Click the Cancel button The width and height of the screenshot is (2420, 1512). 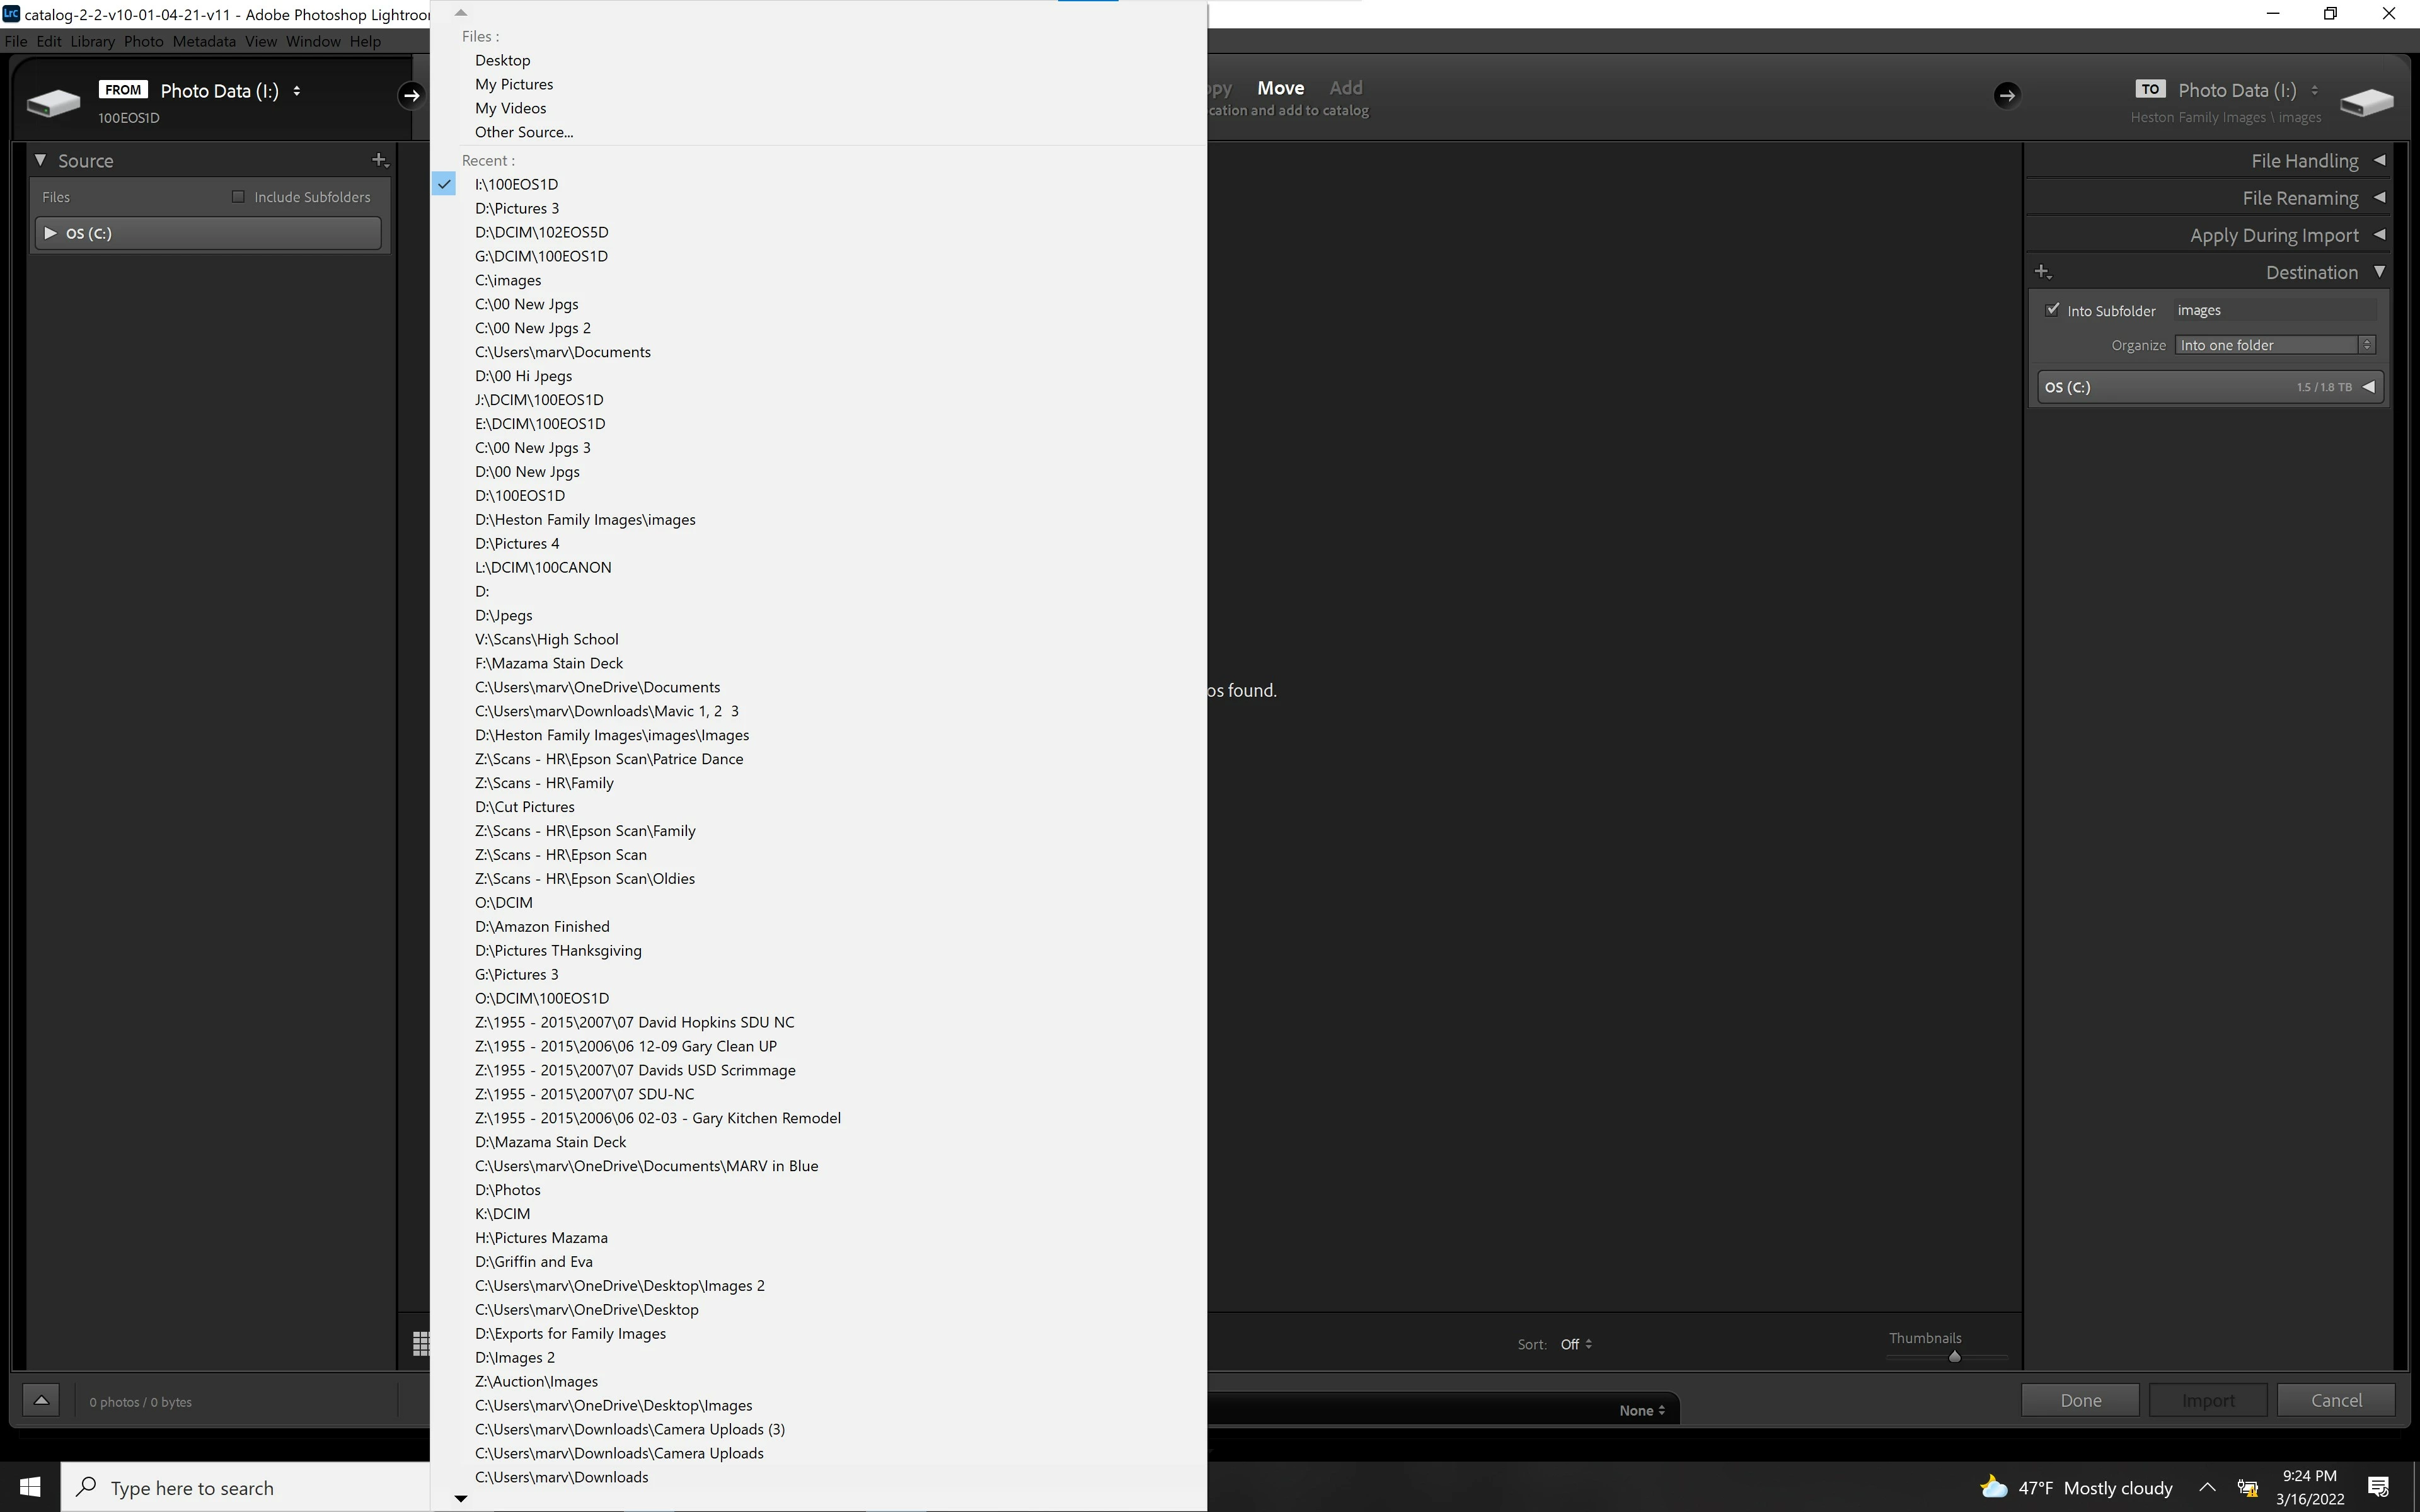click(2336, 1400)
